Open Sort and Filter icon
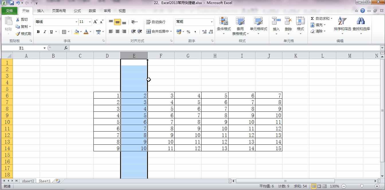 [x=342, y=21]
